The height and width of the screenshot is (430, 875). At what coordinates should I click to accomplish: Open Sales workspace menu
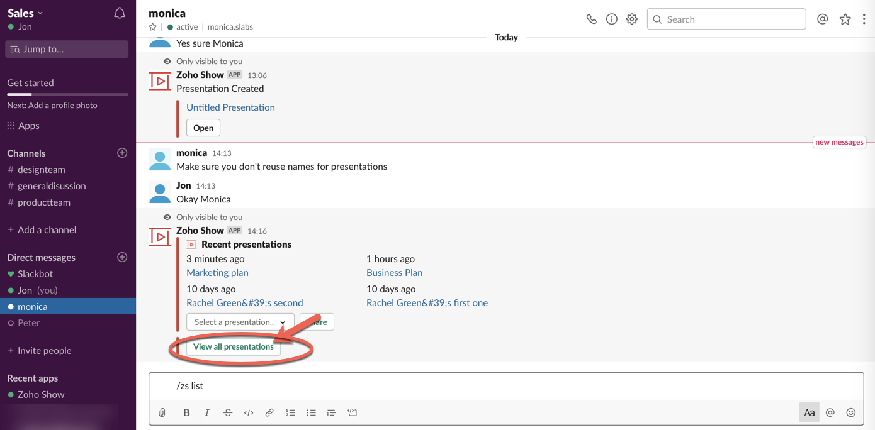pyautogui.click(x=25, y=13)
